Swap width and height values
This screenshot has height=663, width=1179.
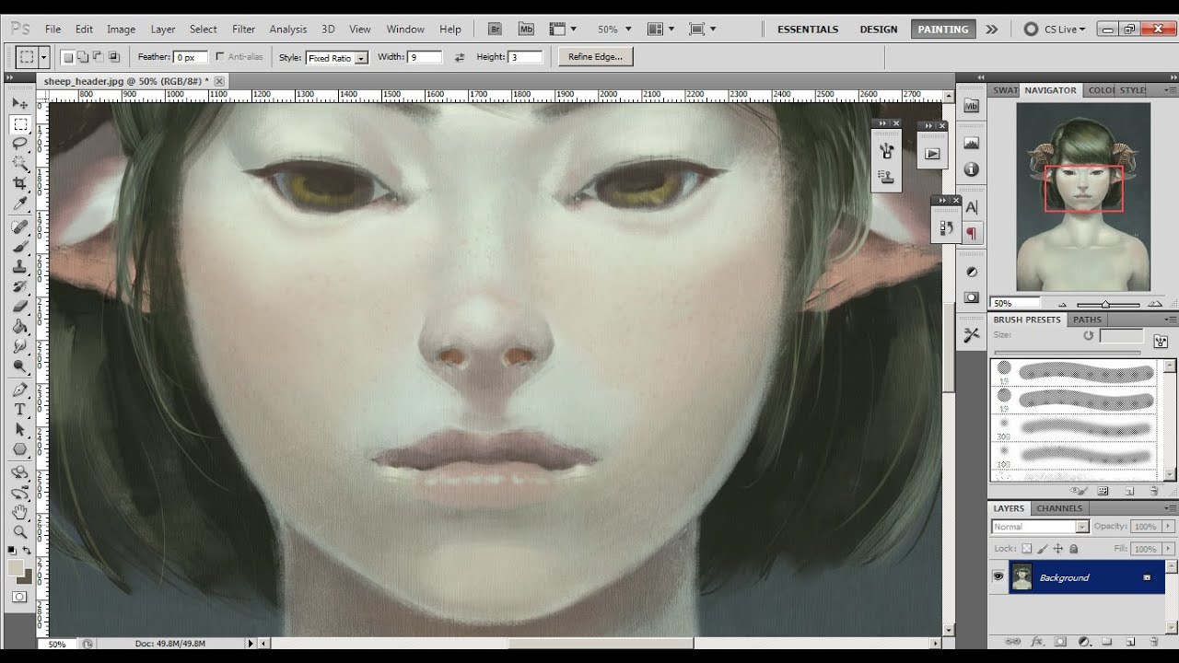(x=459, y=57)
